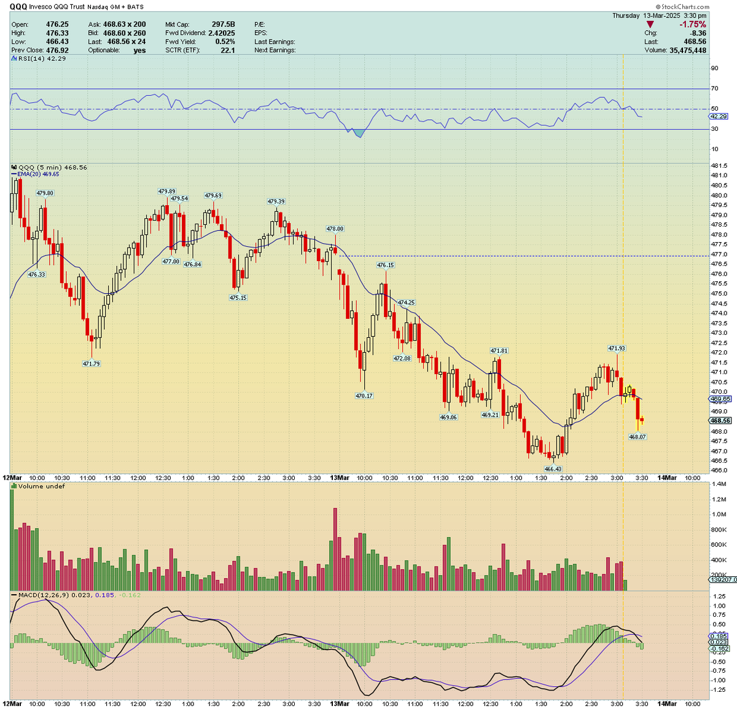Click the 479.89 price high annotation
This screenshot has width=737, height=709.
click(166, 191)
